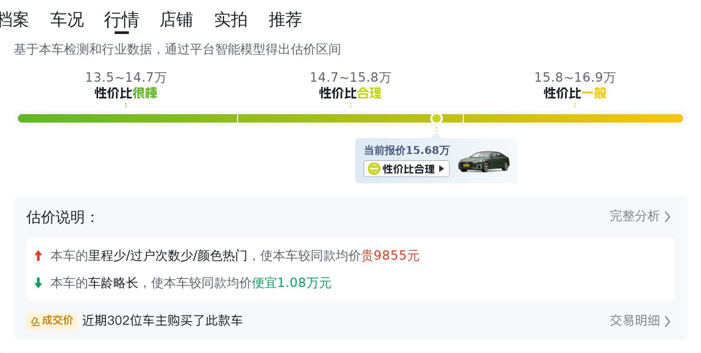Open the 完整分析 link
701x353 pixels.
click(634, 216)
